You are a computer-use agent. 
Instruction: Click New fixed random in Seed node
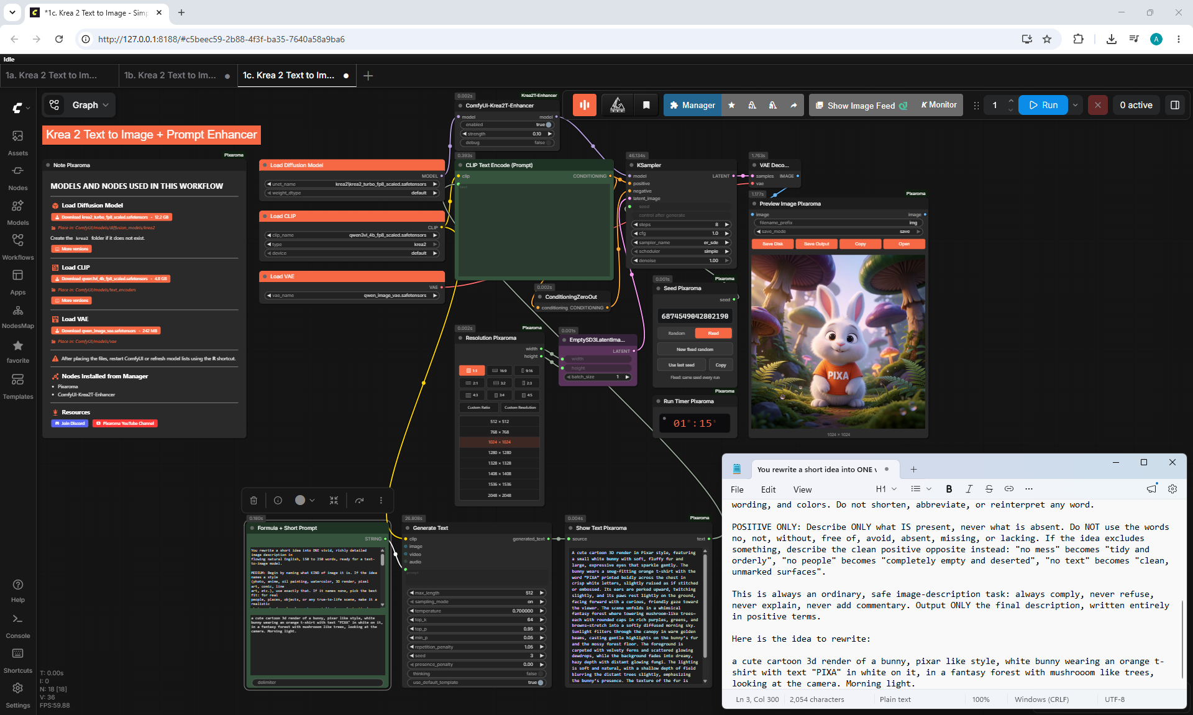click(695, 350)
